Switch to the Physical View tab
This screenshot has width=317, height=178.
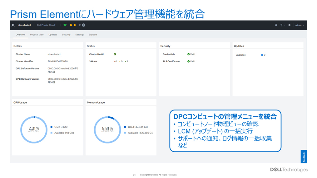pyautogui.click(x=37, y=35)
